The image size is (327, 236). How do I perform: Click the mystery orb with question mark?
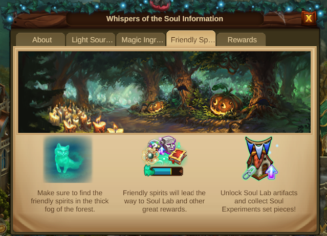[x=154, y=145]
